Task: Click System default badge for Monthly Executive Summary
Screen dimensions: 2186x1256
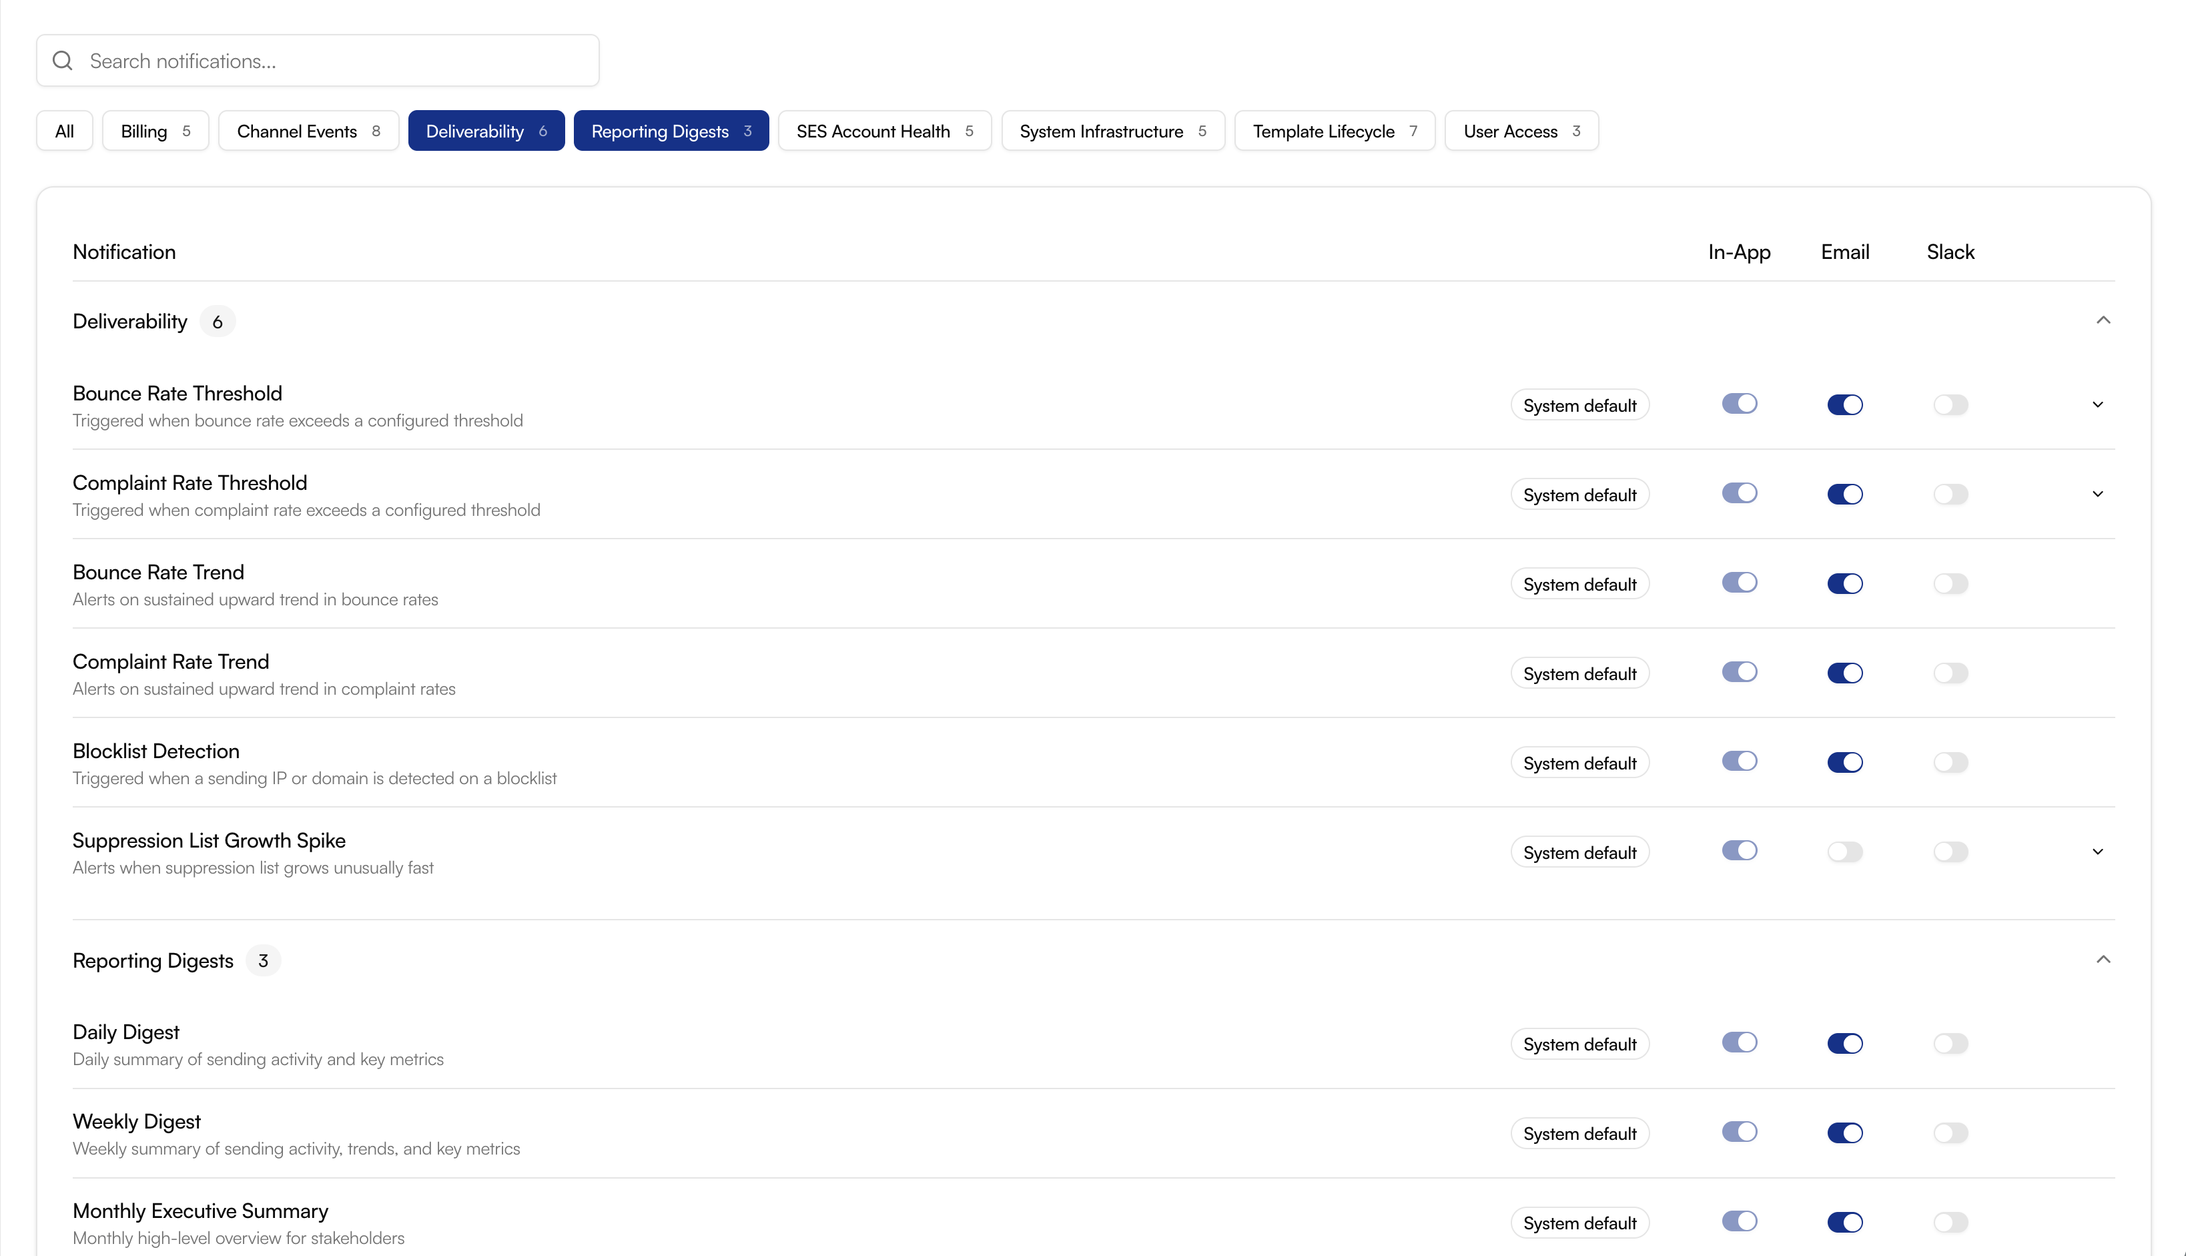Action: point(1579,1223)
